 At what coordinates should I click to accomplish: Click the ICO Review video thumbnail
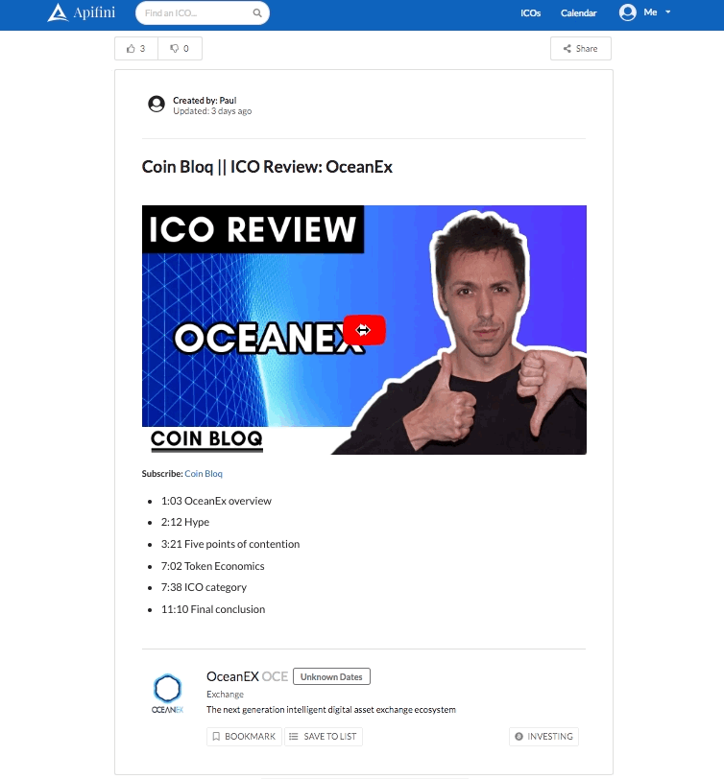click(x=364, y=330)
